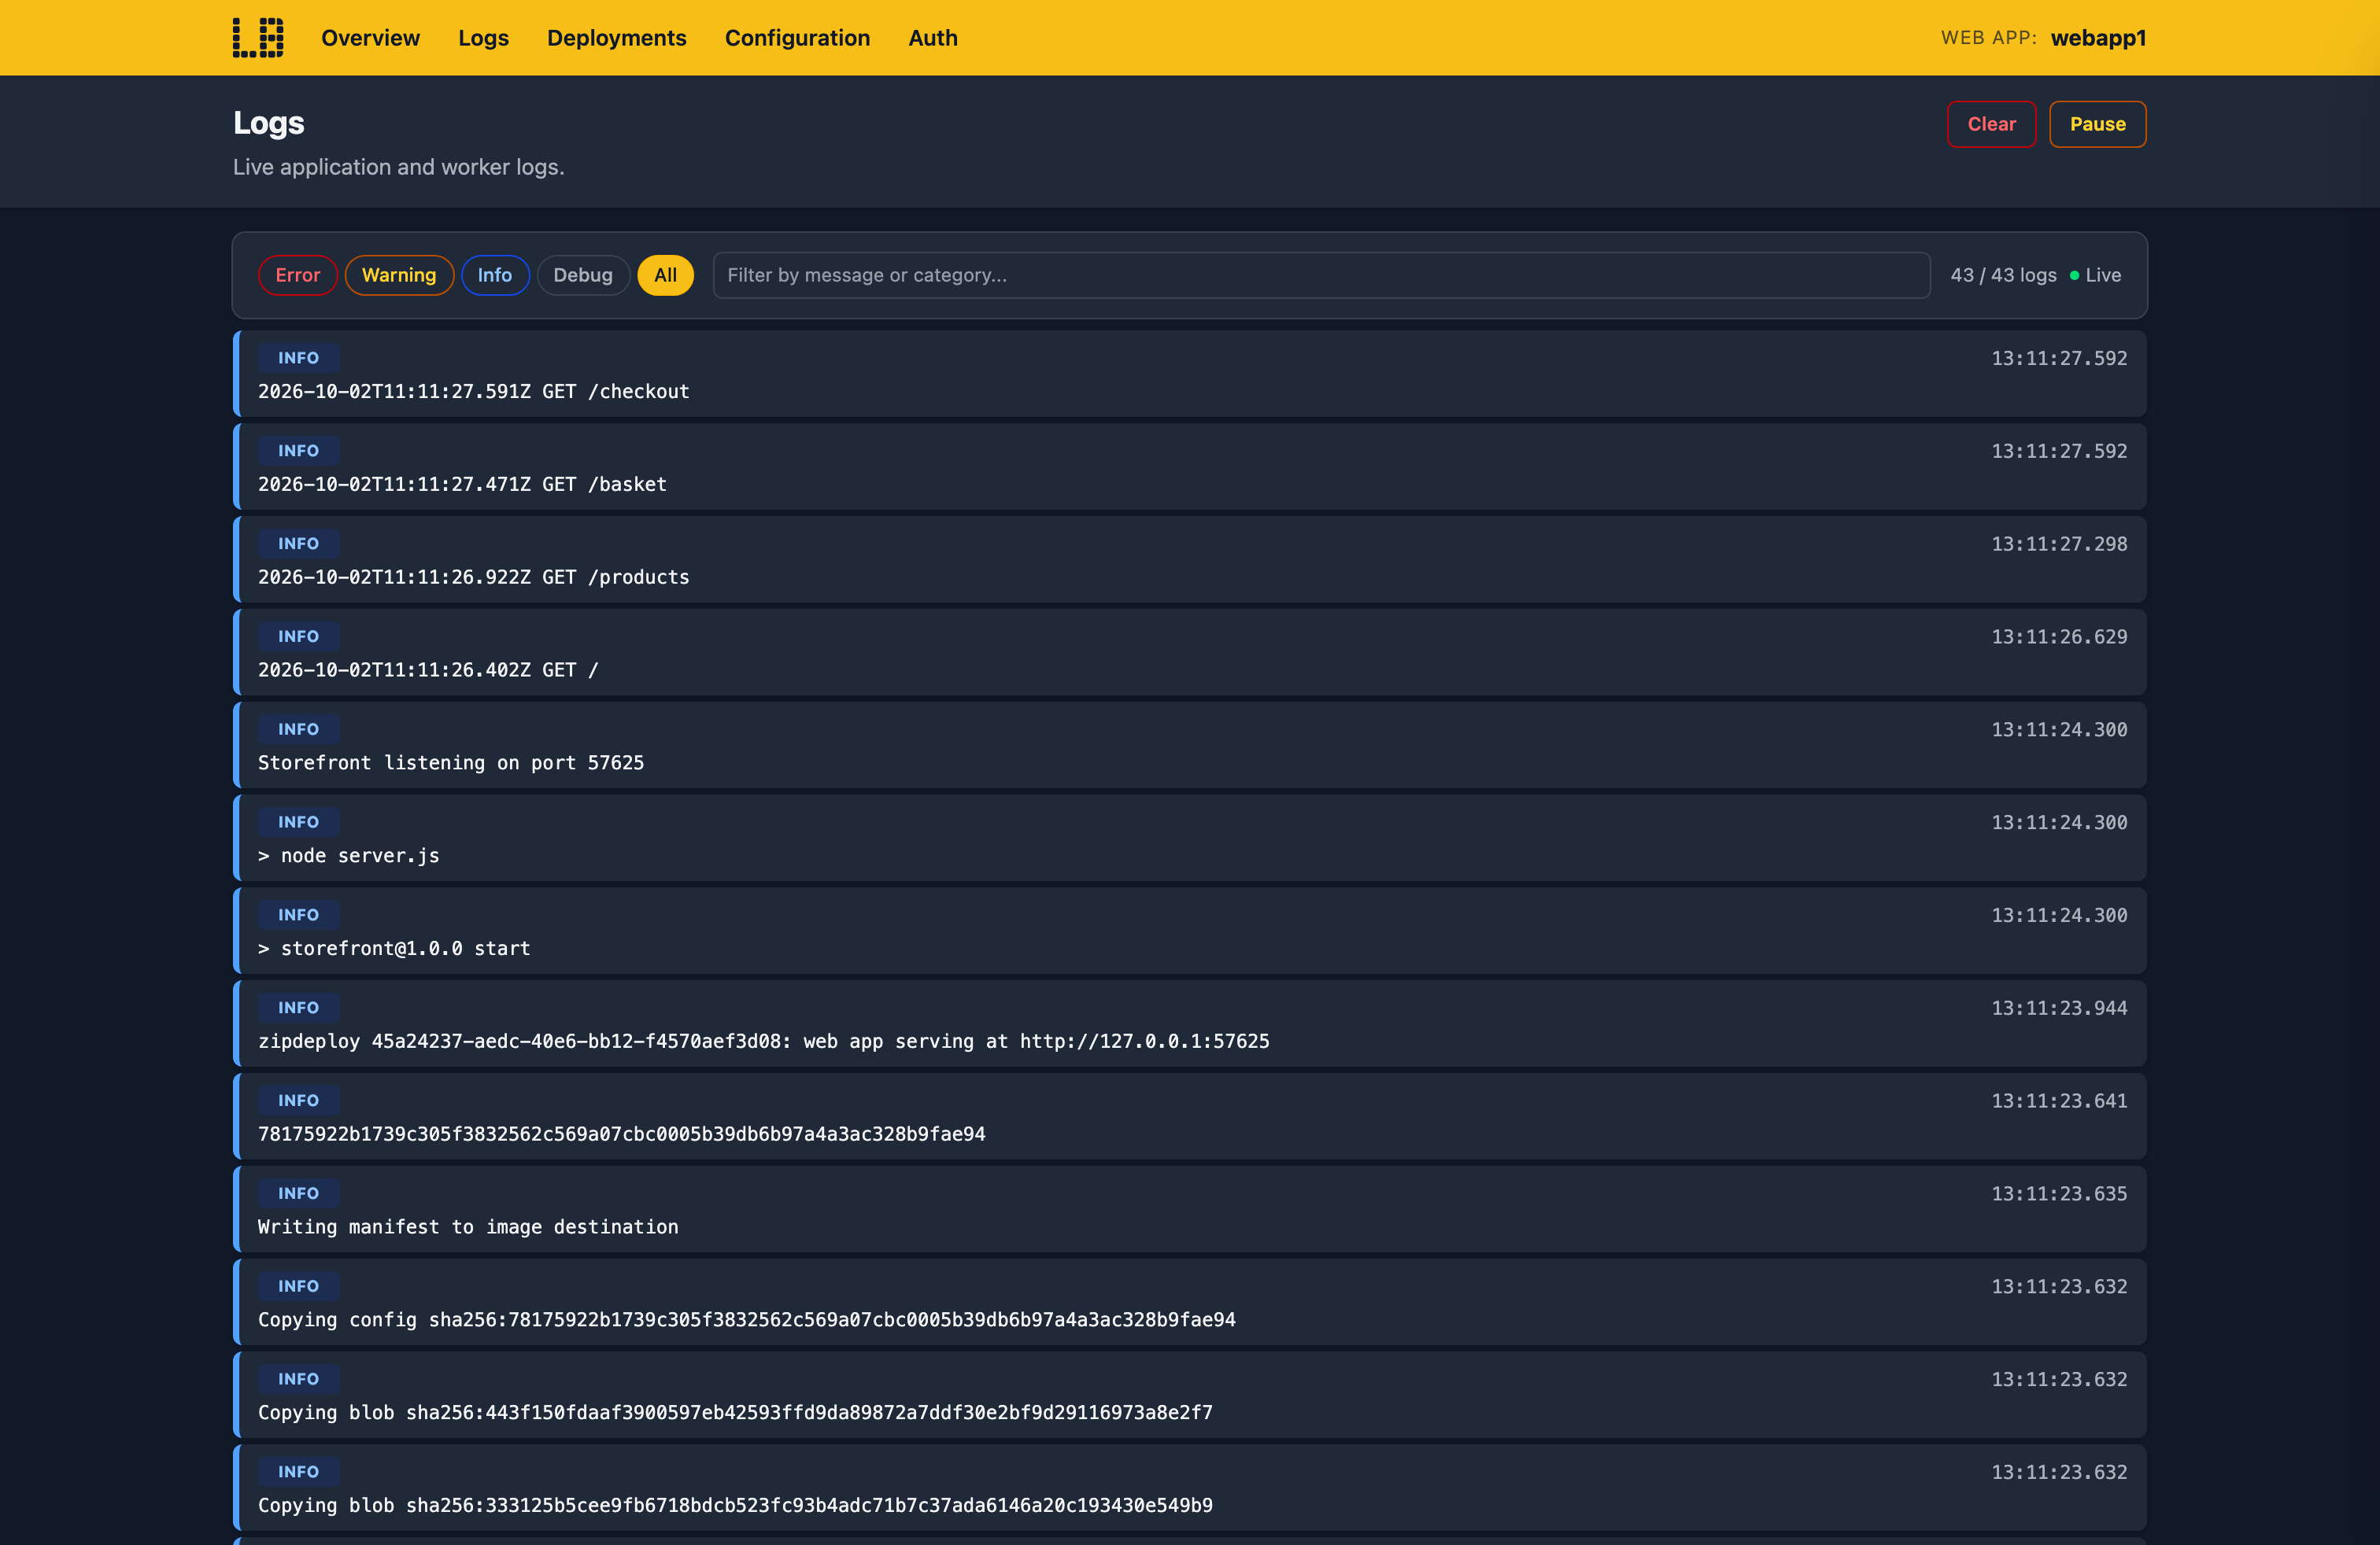Select the GET /products log entry

(1190, 559)
